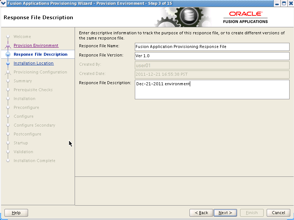Go back with the Back button
Image resolution: width=294 pixels, height=220 pixels.
point(201,213)
